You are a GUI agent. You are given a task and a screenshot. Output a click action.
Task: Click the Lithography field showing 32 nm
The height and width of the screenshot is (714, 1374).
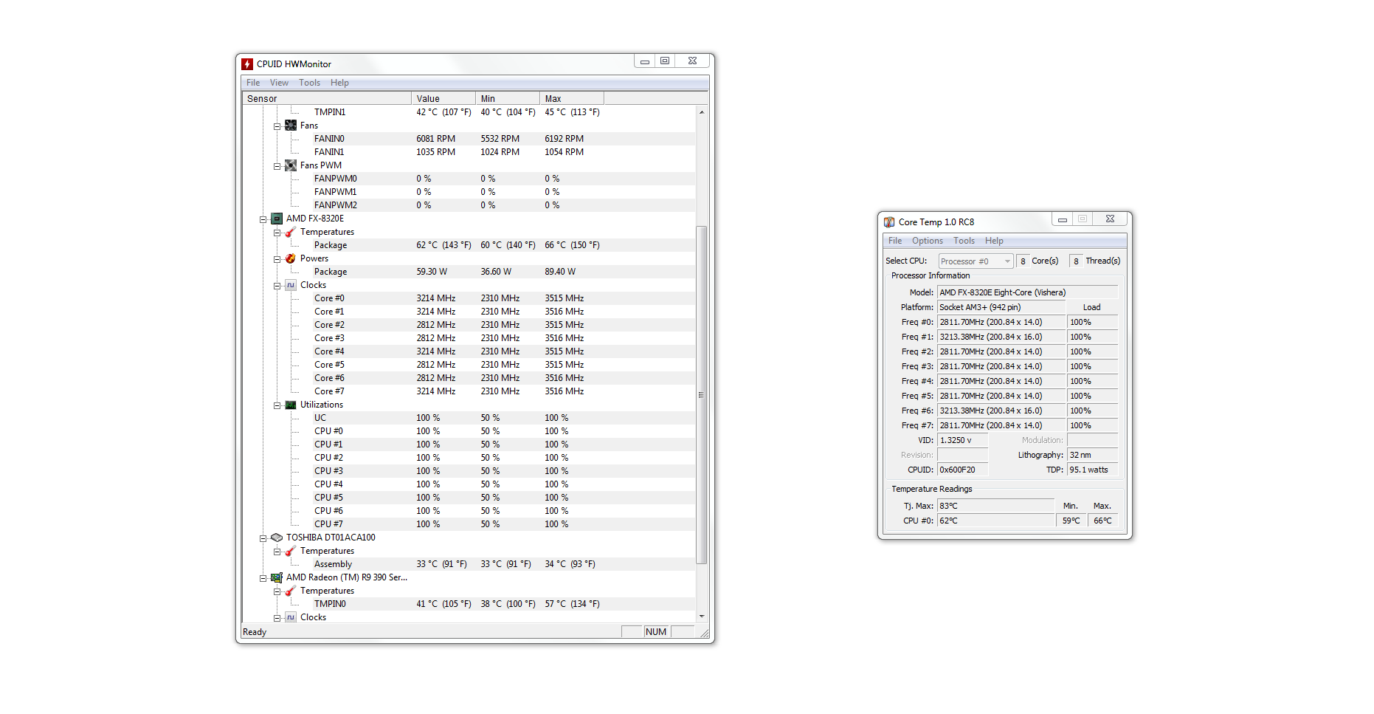point(1093,455)
